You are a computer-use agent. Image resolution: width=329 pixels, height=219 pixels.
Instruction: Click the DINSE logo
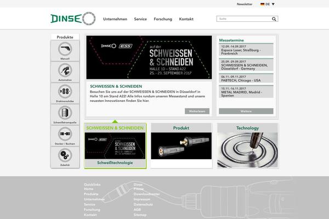(x=73, y=19)
